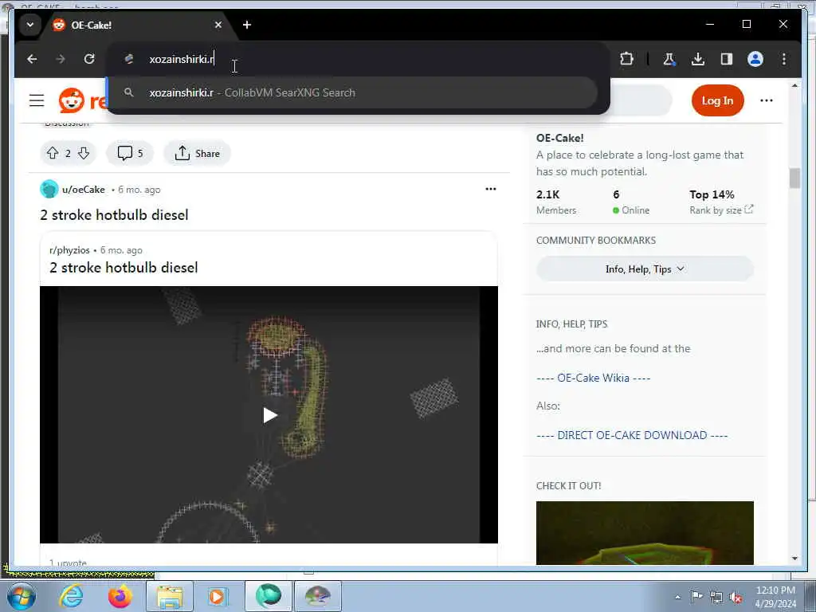Toggle the browser side panel
The height and width of the screenshot is (612, 816).
pyautogui.click(x=727, y=59)
